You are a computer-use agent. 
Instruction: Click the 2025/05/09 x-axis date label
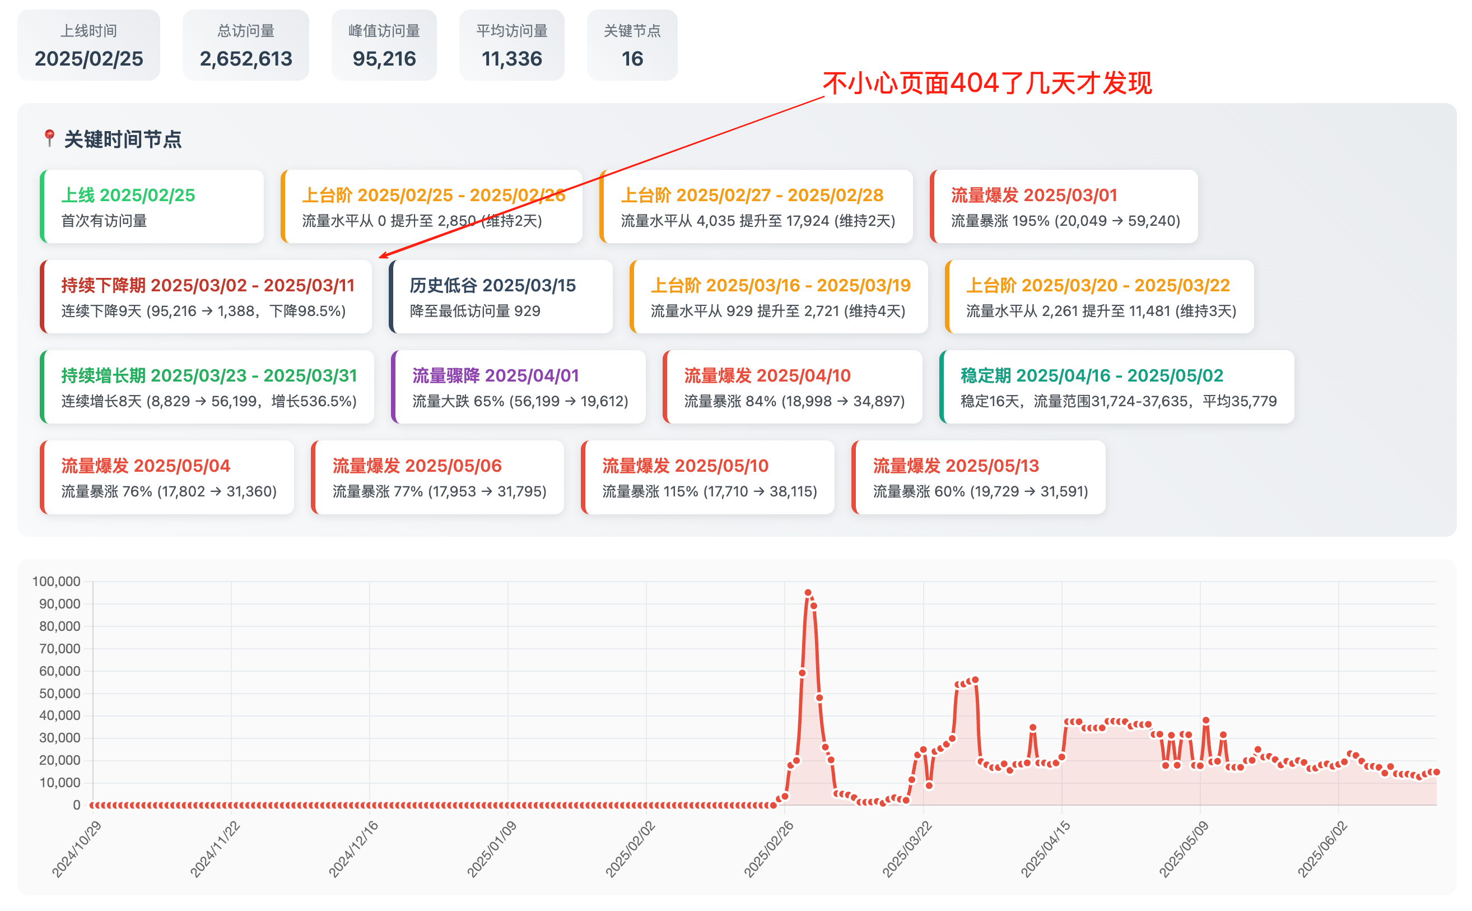coord(1184,849)
